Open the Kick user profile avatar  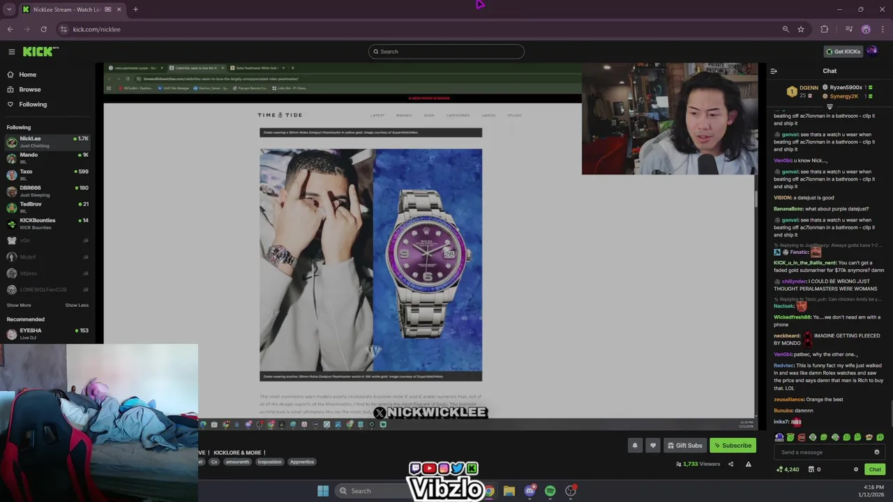pos(872,51)
